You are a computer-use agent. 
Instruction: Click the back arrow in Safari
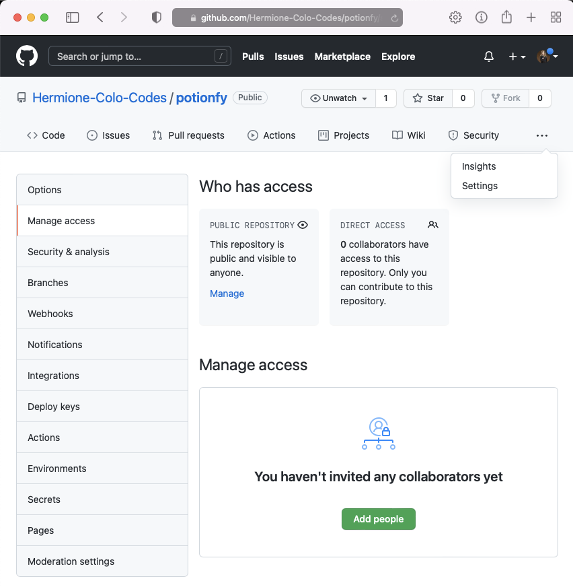(100, 18)
